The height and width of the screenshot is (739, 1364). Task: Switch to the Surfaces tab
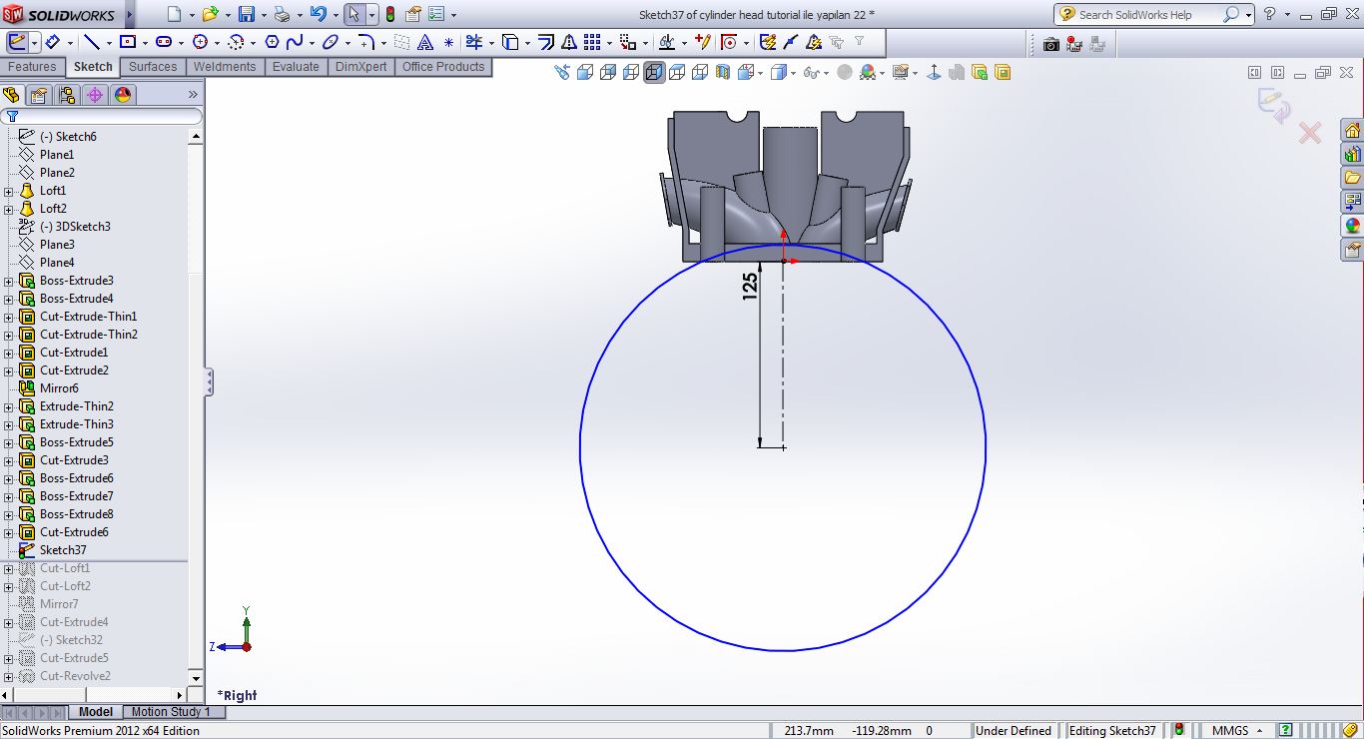click(153, 67)
